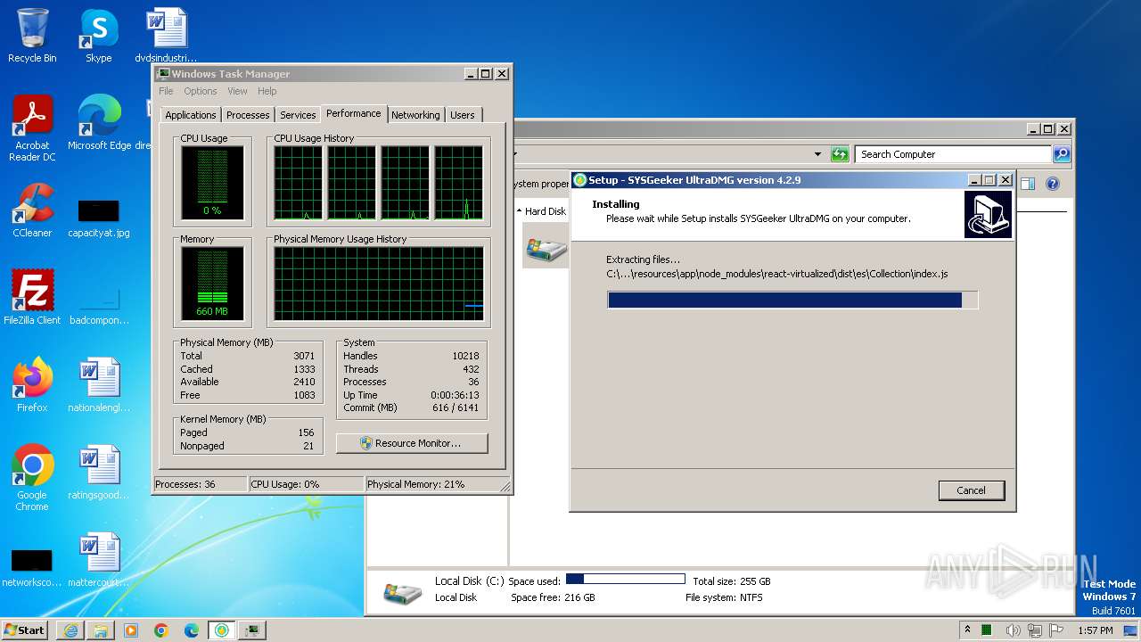This screenshot has height=642, width=1141.
Task: Open the Acrobat Reader DC desktop icon
Action: coord(32,128)
